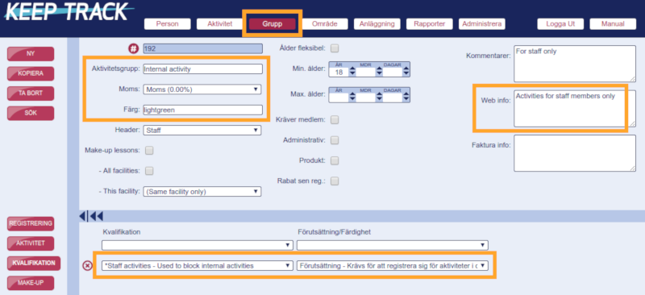Tick the Make-up lessons checkbox
645x295 pixels.
point(149,151)
